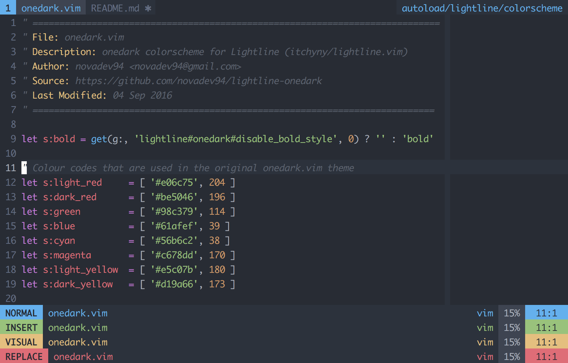Screen dimensions: 568x363
Task: Click the s:green variable
Action: (62, 211)
